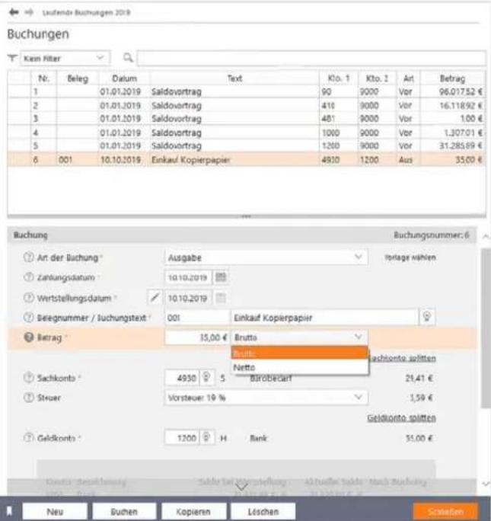Open calendar picker next to Zahlungsdatum
Image resolution: width=491 pixels, height=521 pixels.
[x=221, y=276]
